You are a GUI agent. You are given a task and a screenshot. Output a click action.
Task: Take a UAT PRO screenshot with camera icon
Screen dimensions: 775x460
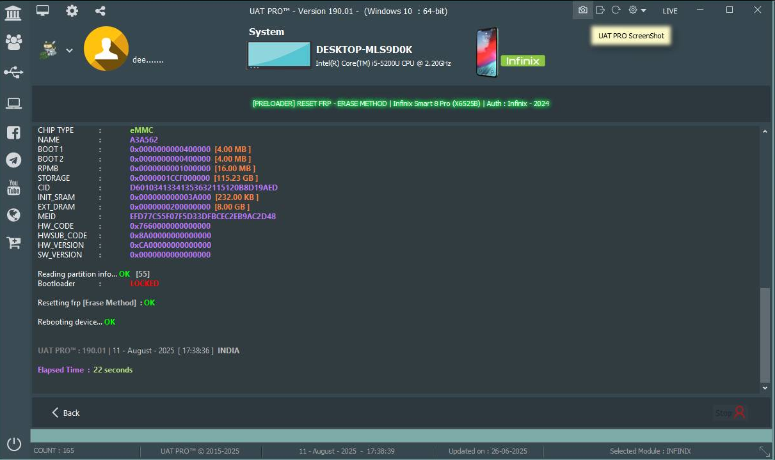click(582, 10)
